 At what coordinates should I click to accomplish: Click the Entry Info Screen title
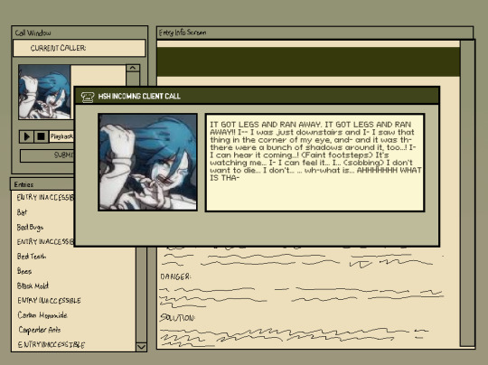(183, 33)
